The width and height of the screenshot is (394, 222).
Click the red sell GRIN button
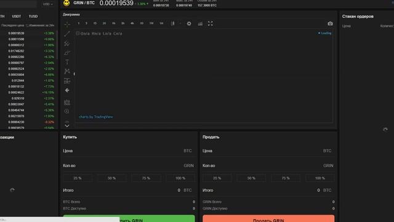tap(268, 218)
